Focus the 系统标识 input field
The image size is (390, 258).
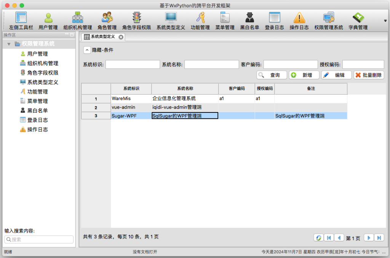(133, 64)
